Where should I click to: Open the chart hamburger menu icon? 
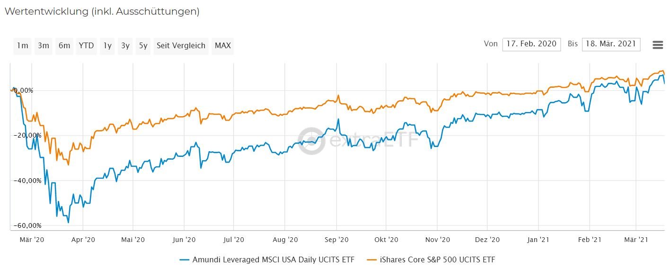[657, 45]
